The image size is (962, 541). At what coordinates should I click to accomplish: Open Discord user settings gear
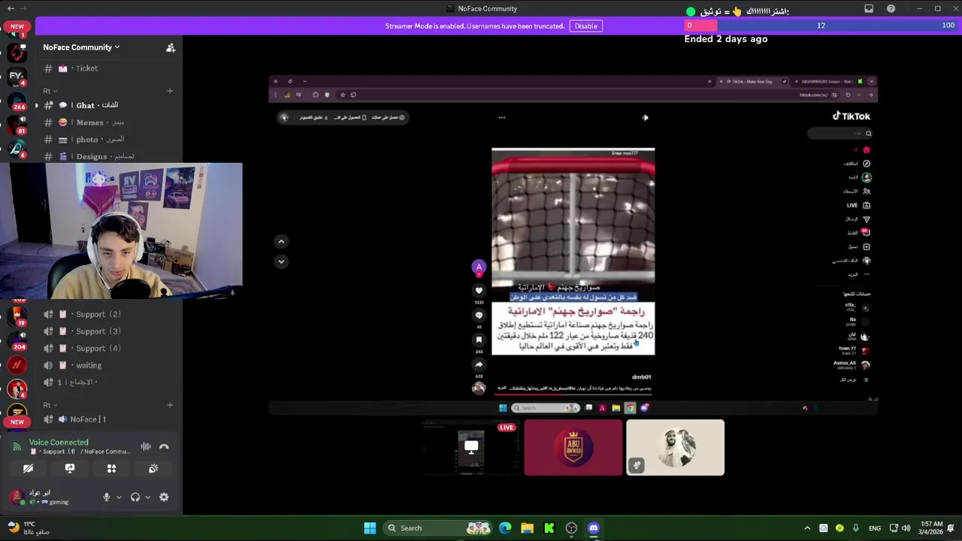tap(164, 497)
